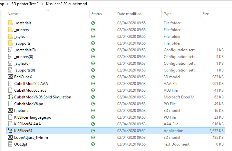Select the CubeItMod605.AAA file name
Image resolution: width=232 pixels, height=151 pixels.
pos(31,84)
